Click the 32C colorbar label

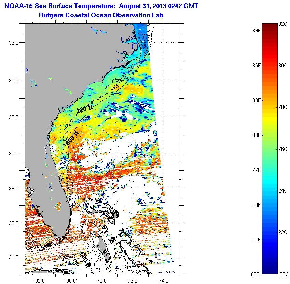click(x=283, y=24)
